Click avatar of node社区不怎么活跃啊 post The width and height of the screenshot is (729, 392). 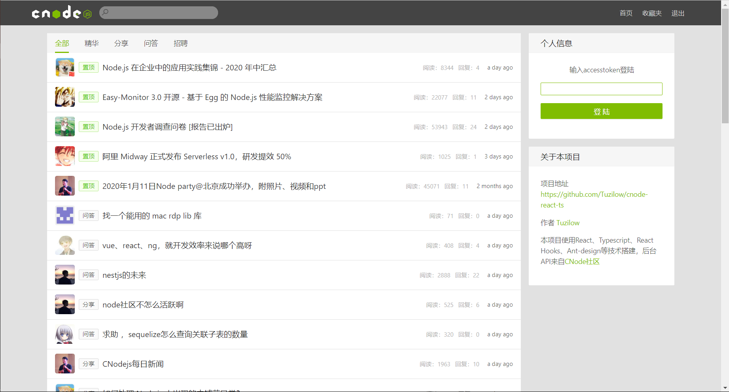coord(65,304)
